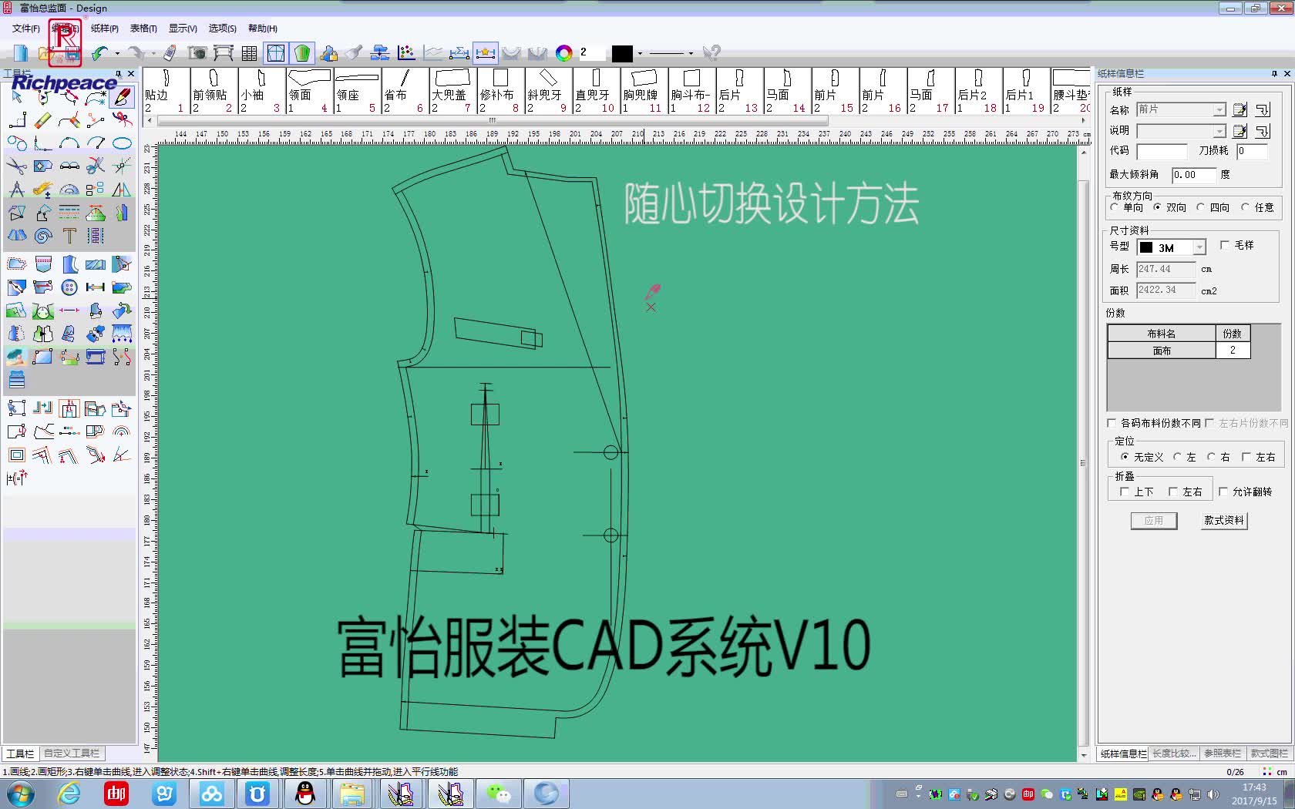Viewport: 1295px width, 809px height.
Task: Click the new file icon in toolbar
Action: [x=21, y=52]
